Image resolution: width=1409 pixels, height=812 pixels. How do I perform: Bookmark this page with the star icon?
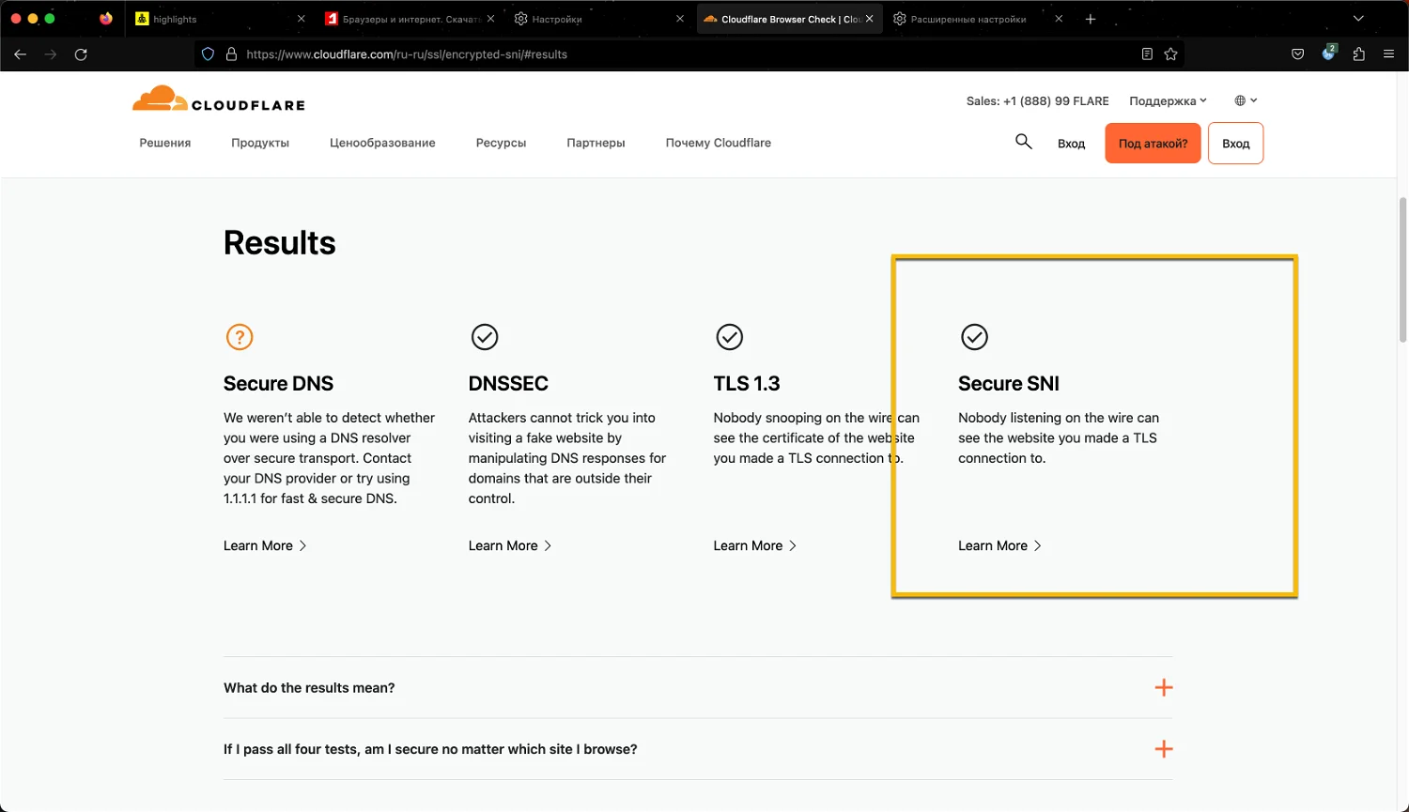(x=1170, y=54)
